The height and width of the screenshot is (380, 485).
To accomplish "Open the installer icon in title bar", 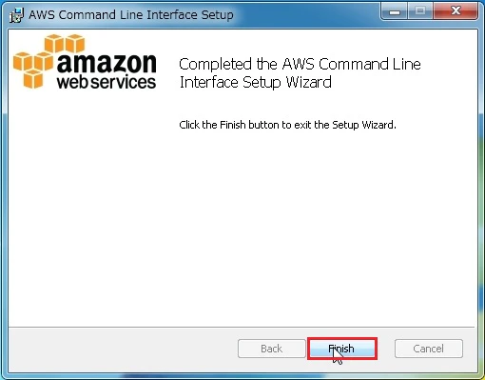I will tap(16, 15).
